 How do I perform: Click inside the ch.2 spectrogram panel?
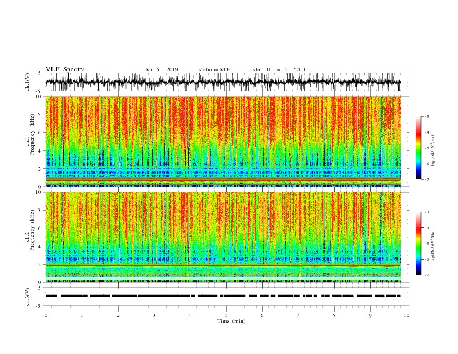click(x=223, y=237)
